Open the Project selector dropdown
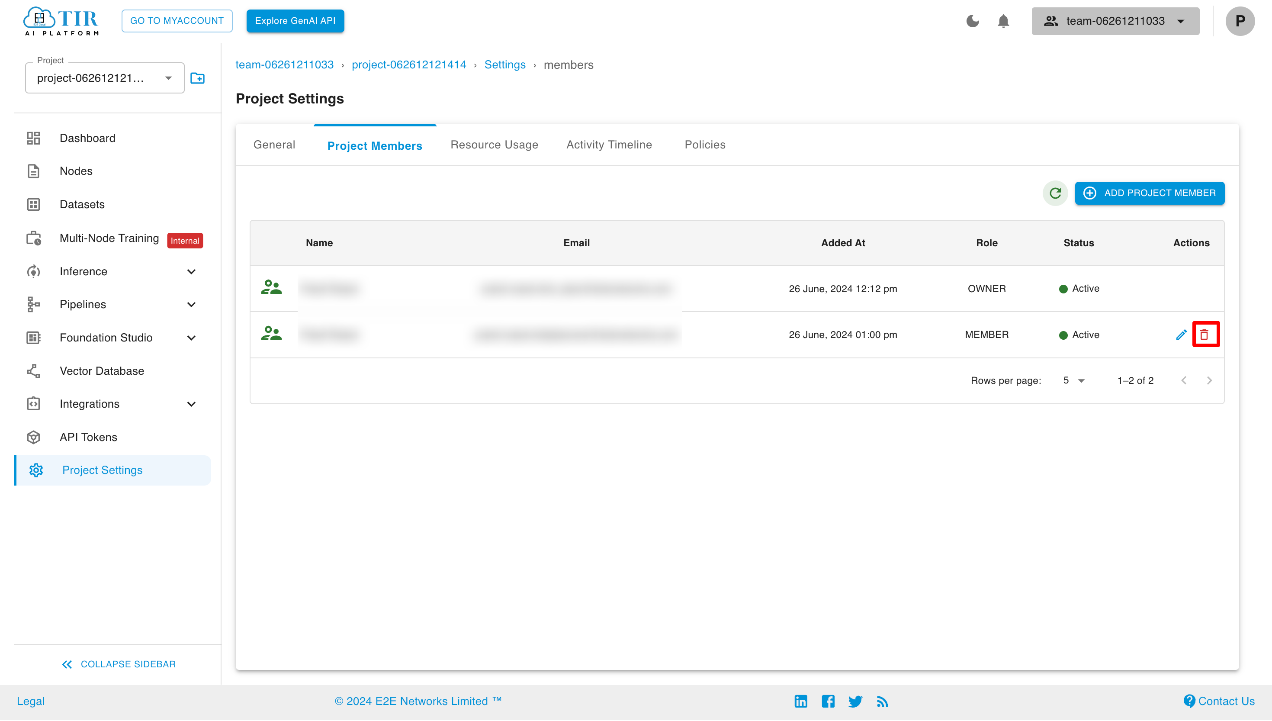Image resolution: width=1272 pixels, height=721 pixels. (105, 78)
